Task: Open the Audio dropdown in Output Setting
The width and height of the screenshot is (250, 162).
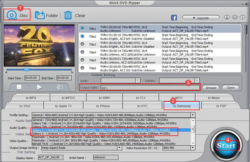Action: [x=138, y=81]
